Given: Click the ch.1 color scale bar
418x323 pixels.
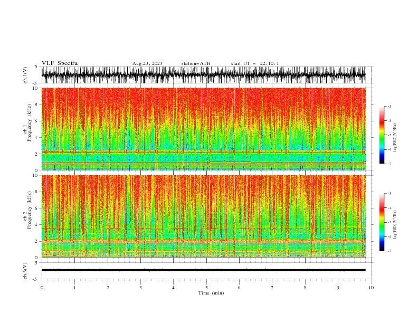Looking at the screenshot, I should click(x=382, y=135).
